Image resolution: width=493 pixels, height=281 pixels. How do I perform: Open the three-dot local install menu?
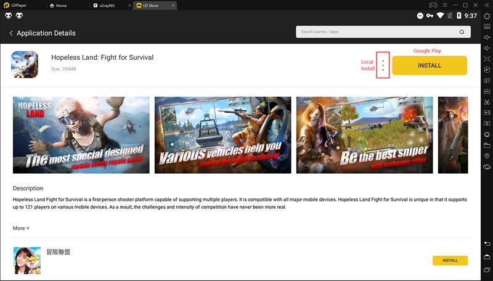(x=383, y=65)
